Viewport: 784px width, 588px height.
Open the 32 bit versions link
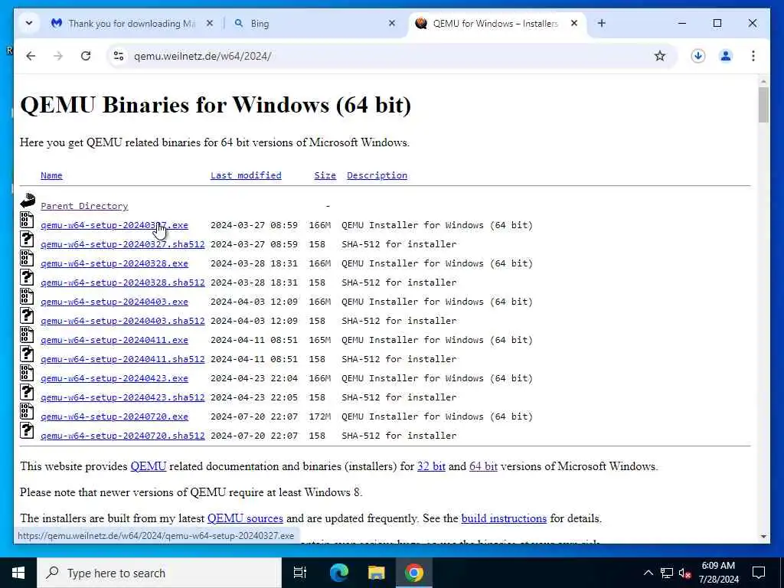click(x=431, y=466)
